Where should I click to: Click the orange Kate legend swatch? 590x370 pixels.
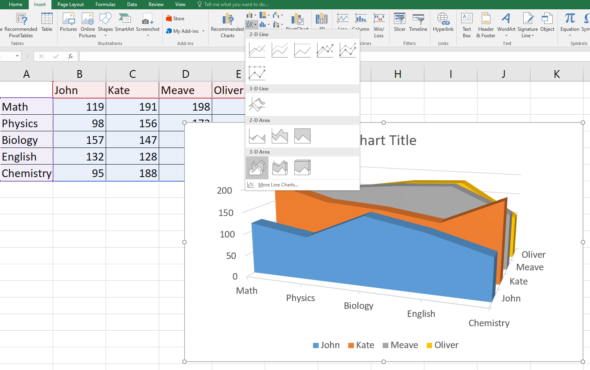point(351,345)
